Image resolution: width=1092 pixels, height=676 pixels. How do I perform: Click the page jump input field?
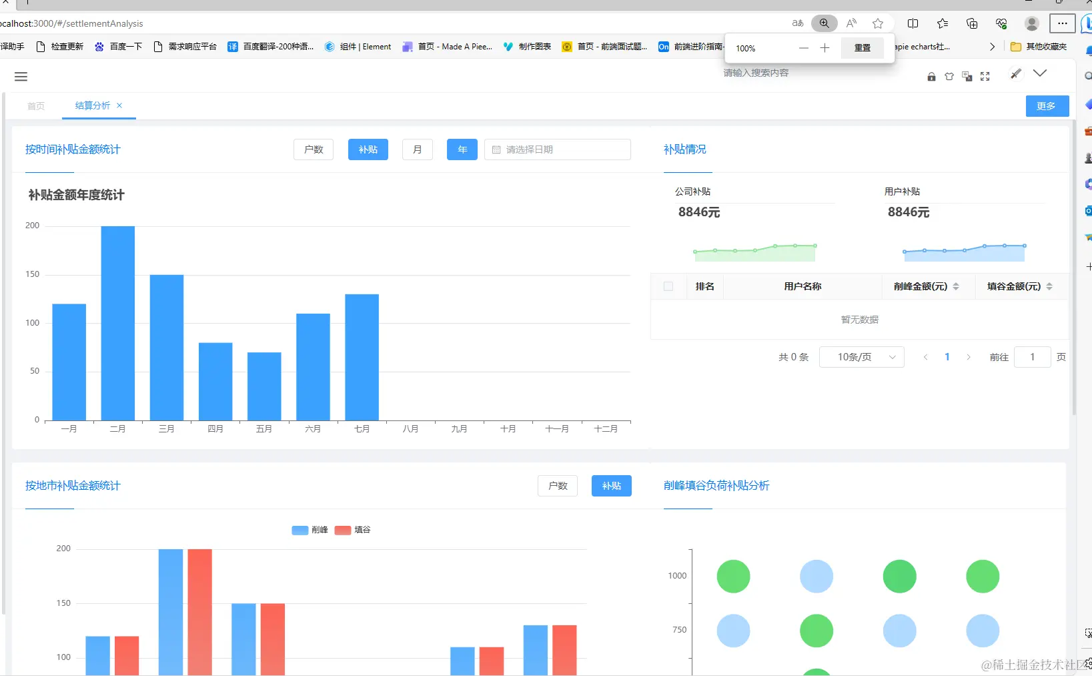(1033, 357)
